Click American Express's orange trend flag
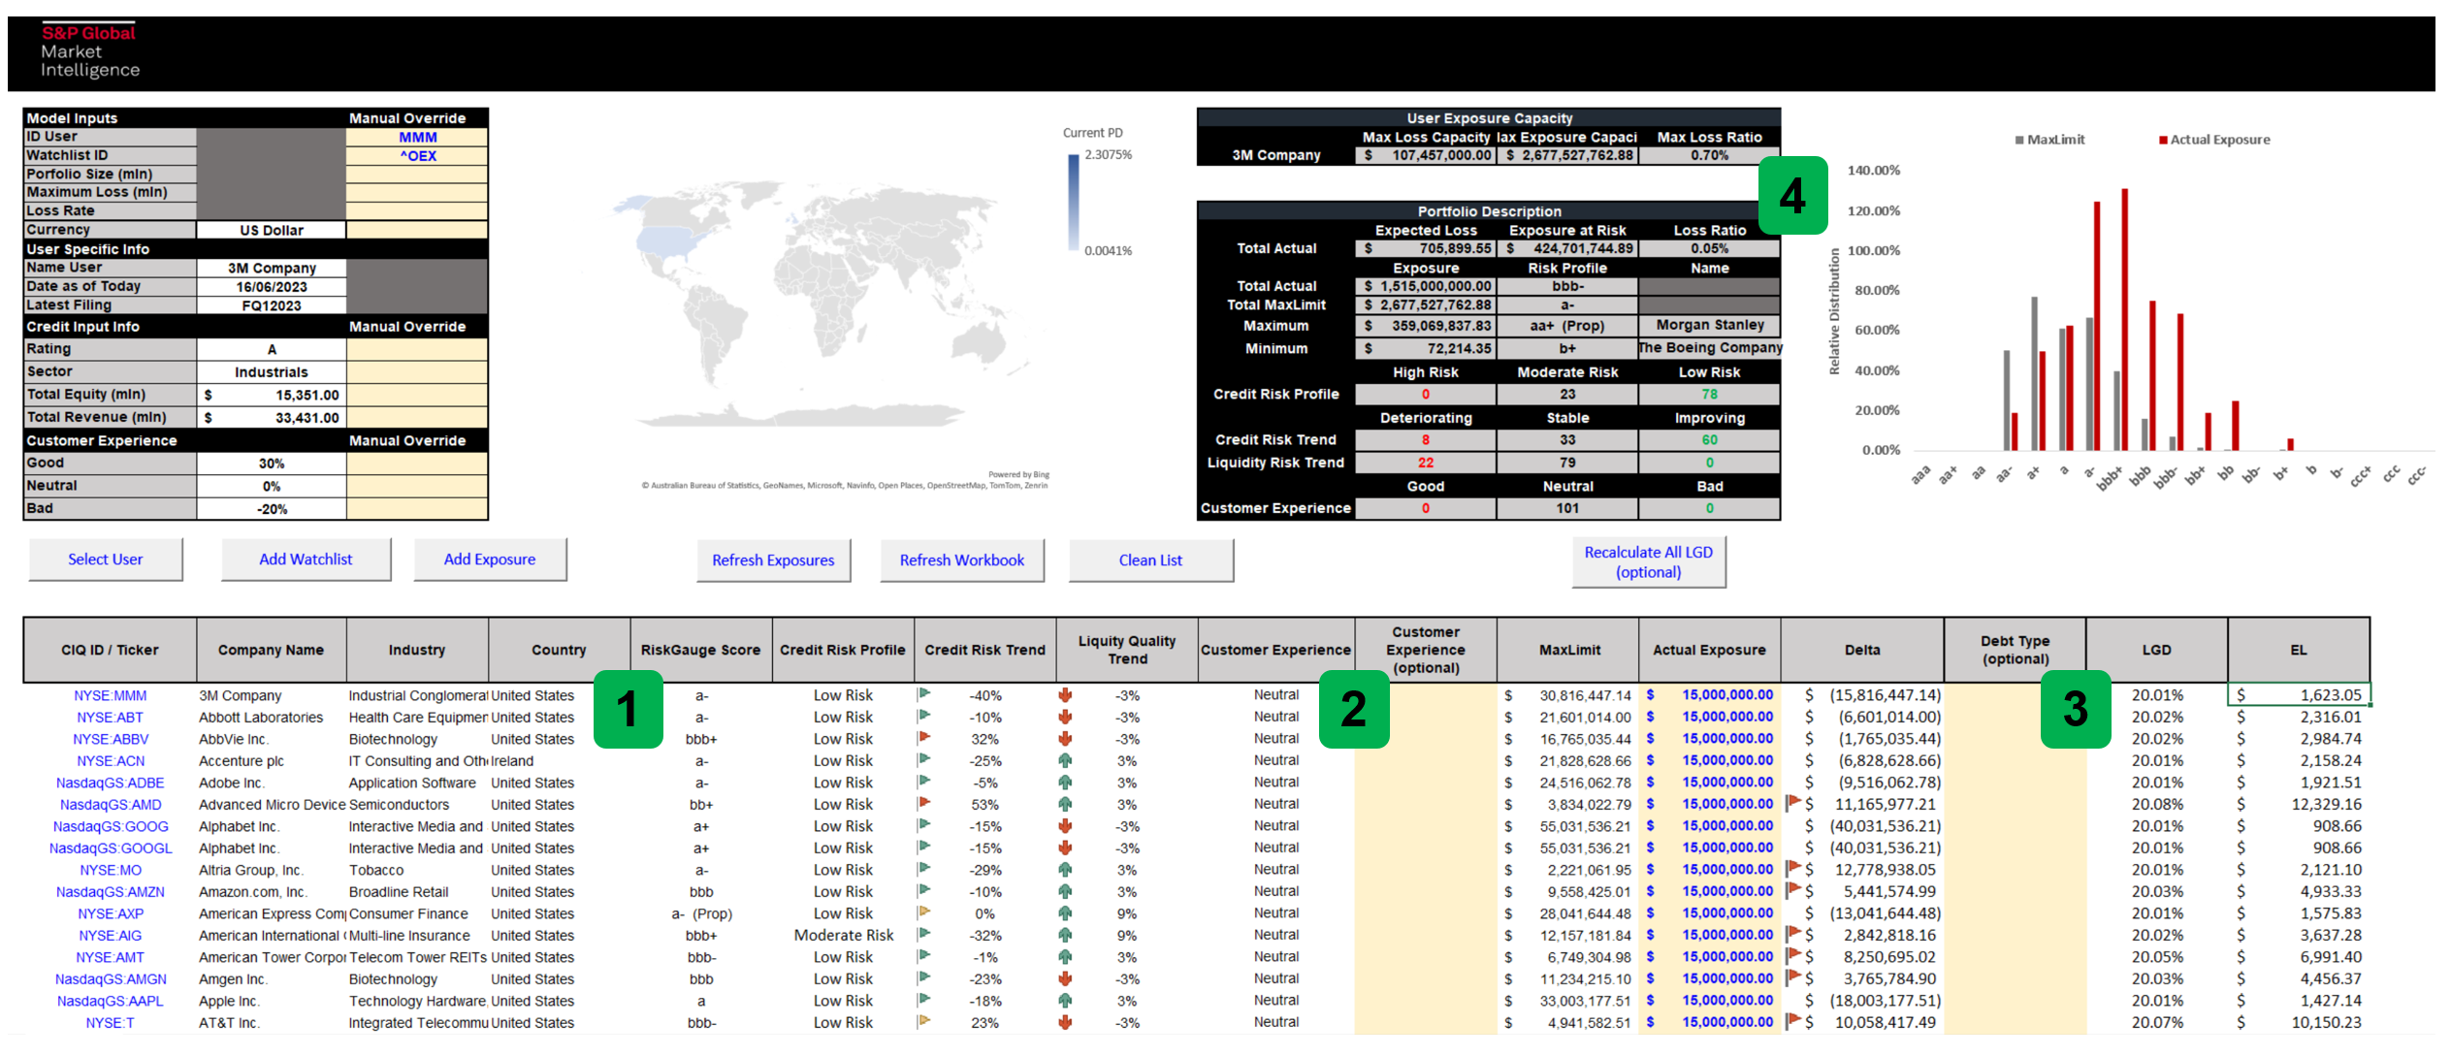This screenshot has height=1056, width=2451. coord(924,912)
